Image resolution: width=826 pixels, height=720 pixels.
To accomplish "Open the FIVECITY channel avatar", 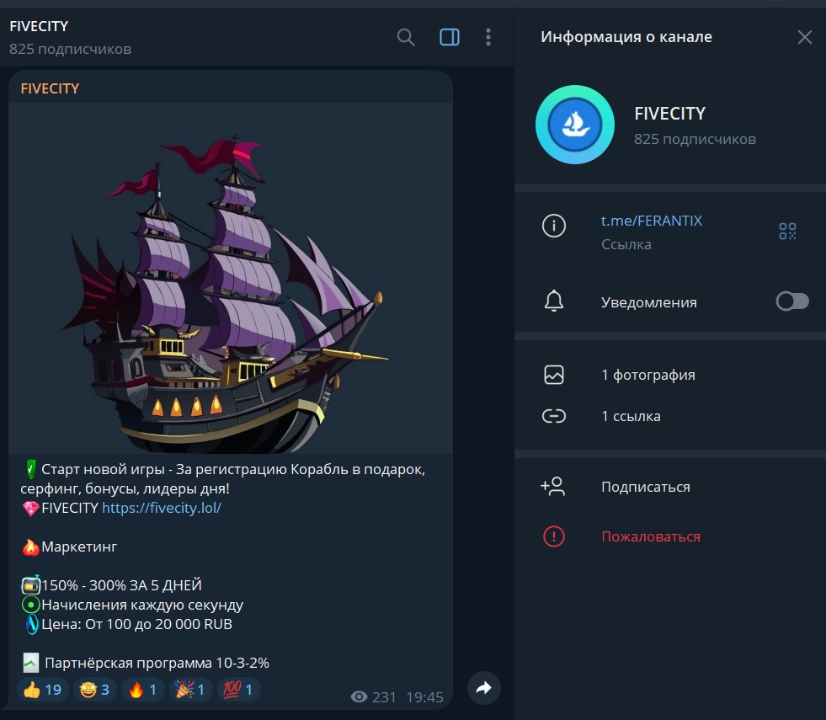I will coord(575,125).
